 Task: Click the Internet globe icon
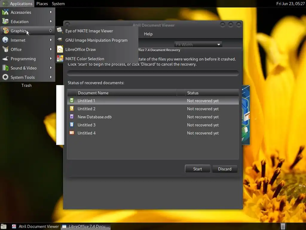5,40
